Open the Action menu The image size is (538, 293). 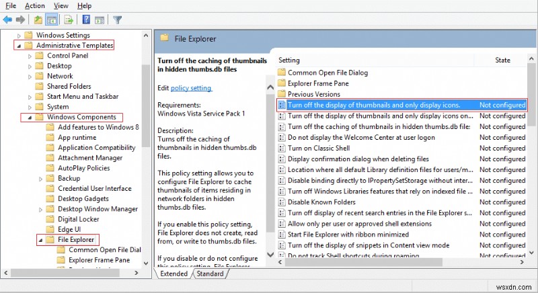[35, 6]
